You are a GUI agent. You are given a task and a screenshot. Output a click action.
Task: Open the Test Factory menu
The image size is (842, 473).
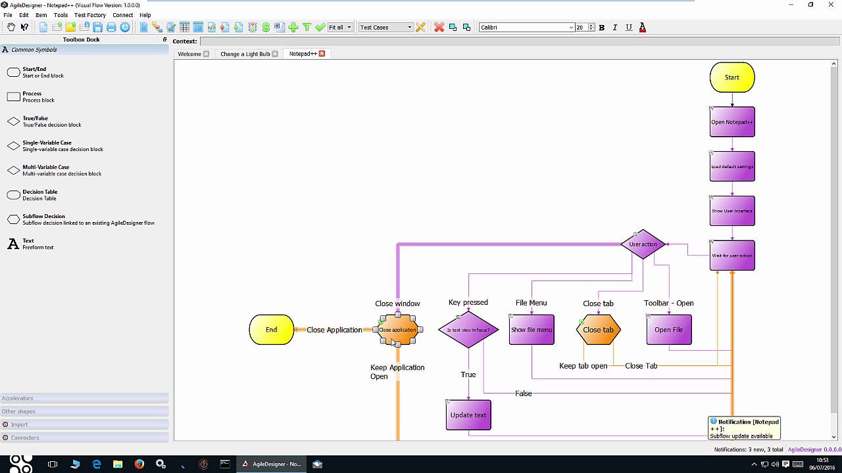(89, 15)
